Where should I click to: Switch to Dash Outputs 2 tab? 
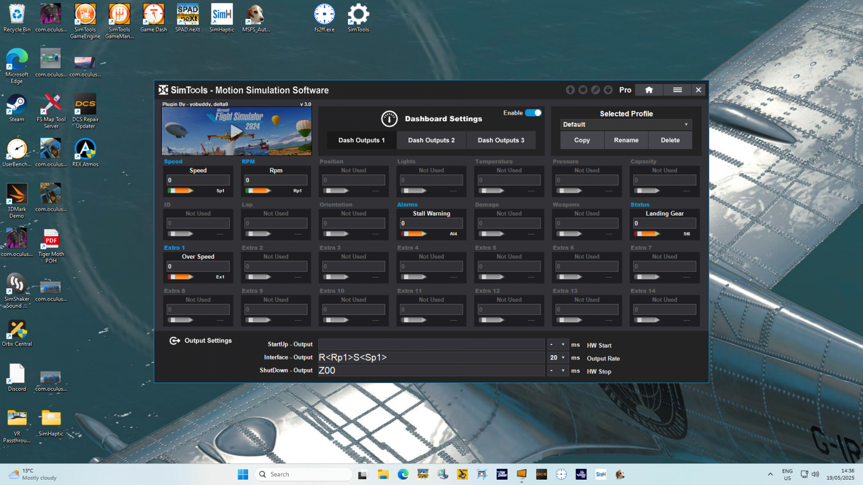[432, 140]
